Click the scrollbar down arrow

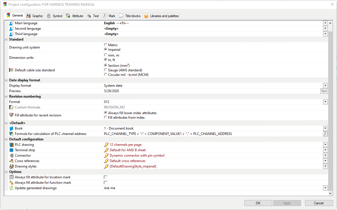330,193
